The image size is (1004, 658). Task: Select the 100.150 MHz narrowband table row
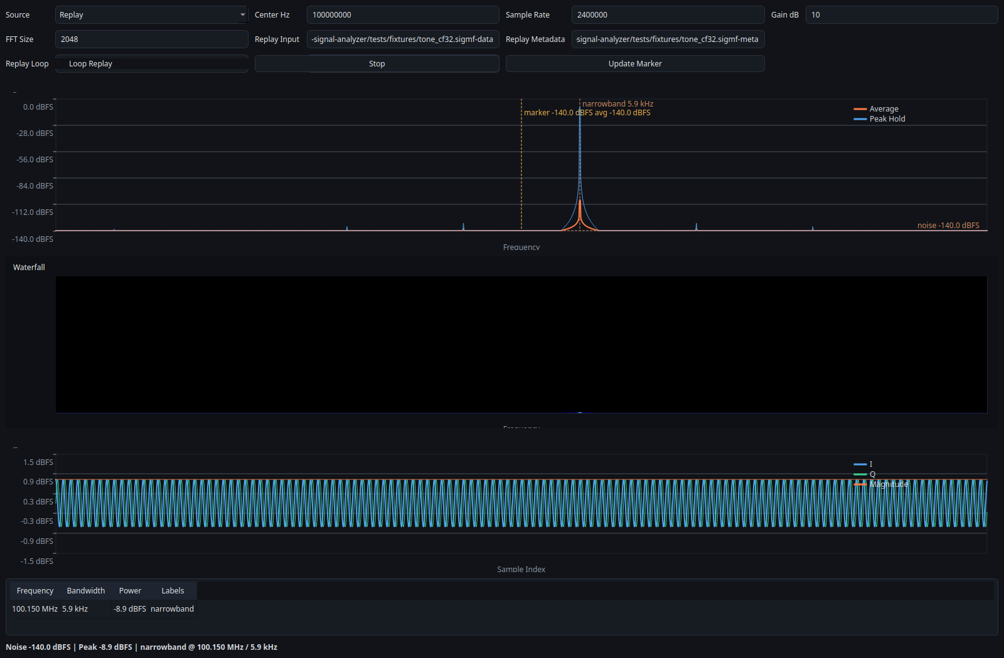(x=103, y=609)
